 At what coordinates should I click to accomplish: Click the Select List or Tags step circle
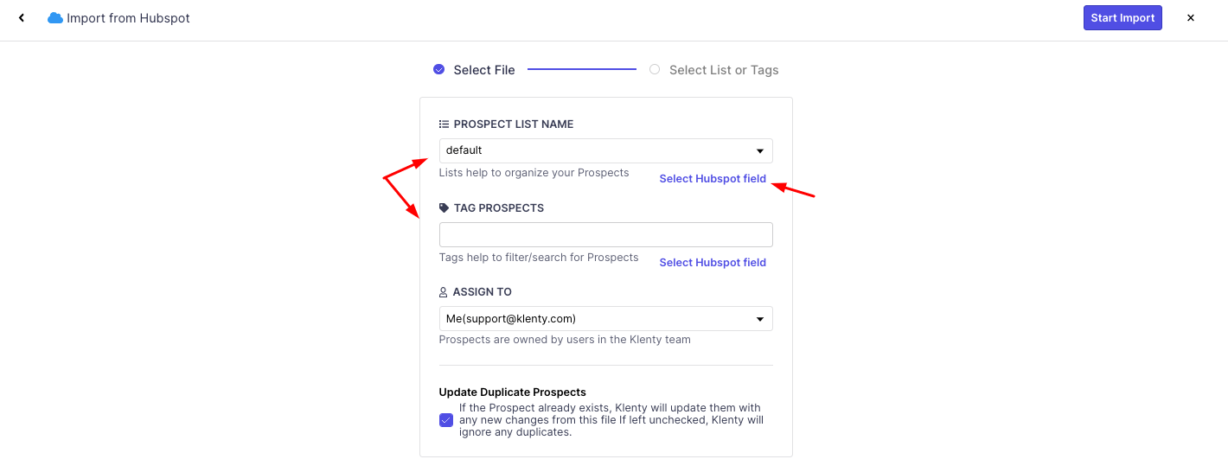pos(655,69)
